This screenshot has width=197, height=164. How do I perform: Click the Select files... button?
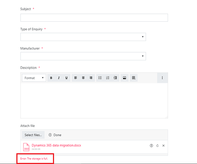33,135
